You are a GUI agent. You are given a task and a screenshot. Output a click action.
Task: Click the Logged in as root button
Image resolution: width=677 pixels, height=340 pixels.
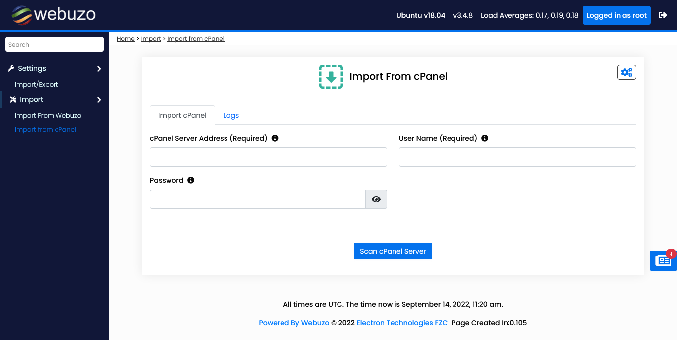pyautogui.click(x=617, y=15)
